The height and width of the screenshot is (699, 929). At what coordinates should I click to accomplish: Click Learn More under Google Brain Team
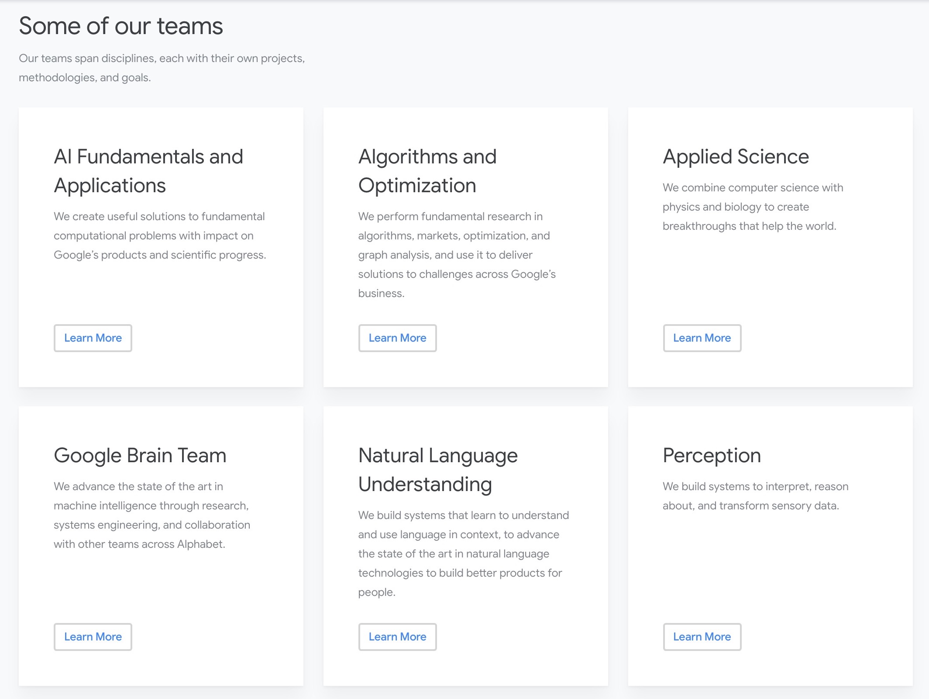pos(93,637)
